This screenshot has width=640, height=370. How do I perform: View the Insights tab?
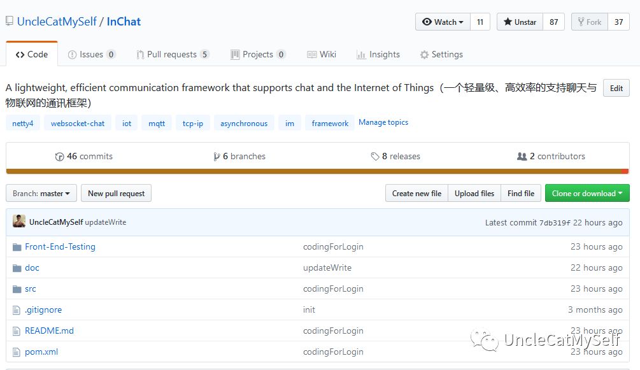click(378, 54)
